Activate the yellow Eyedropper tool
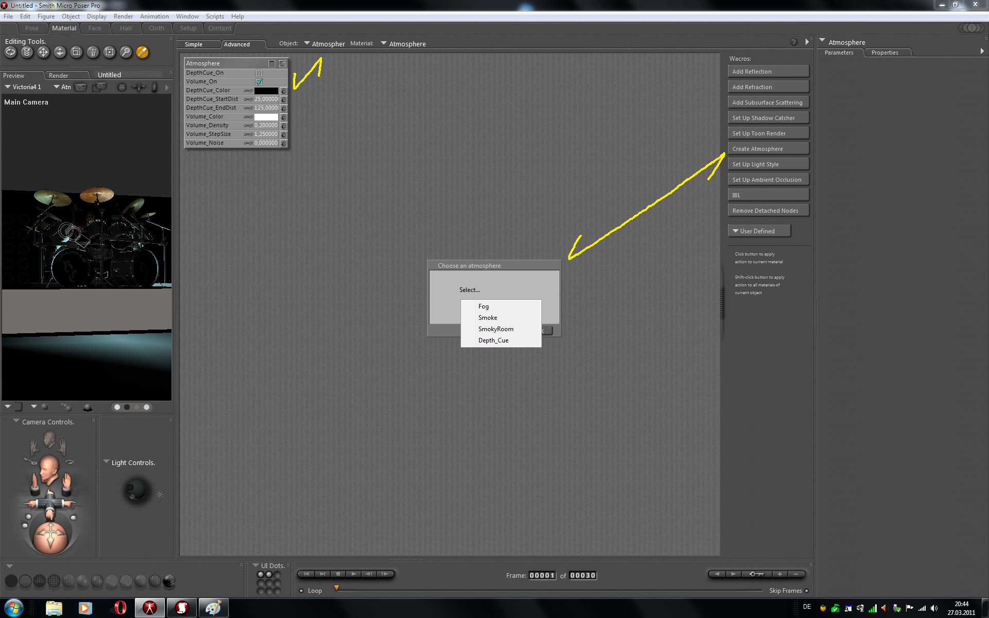 point(142,52)
